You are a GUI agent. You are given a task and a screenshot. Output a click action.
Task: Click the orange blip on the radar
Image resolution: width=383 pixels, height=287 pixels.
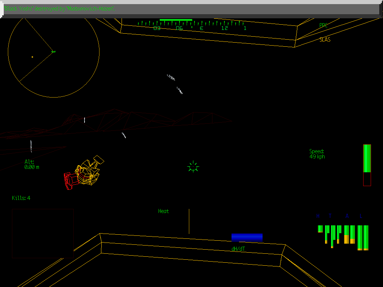click(32, 57)
